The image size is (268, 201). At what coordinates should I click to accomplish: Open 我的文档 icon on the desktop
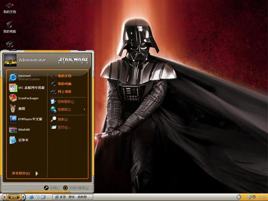click(x=10, y=8)
